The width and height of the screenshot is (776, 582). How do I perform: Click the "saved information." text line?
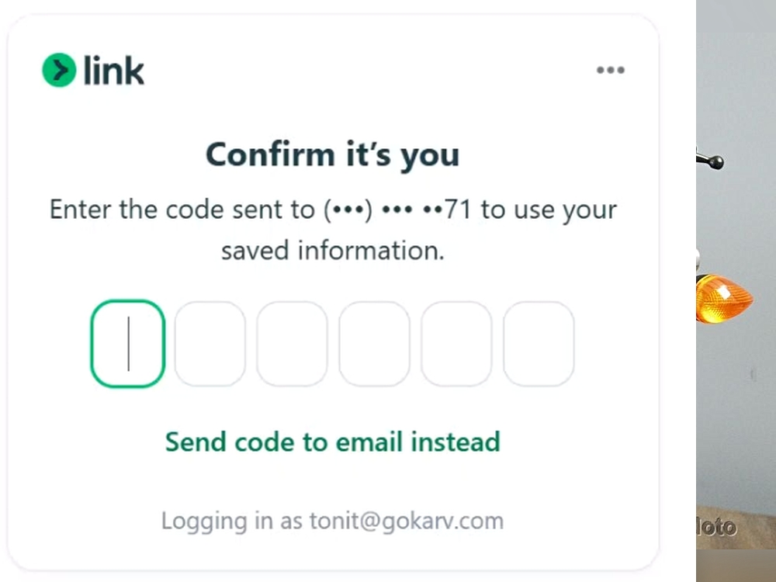tap(333, 251)
